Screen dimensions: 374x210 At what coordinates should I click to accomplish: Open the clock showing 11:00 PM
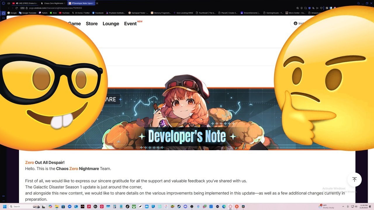(364, 206)
